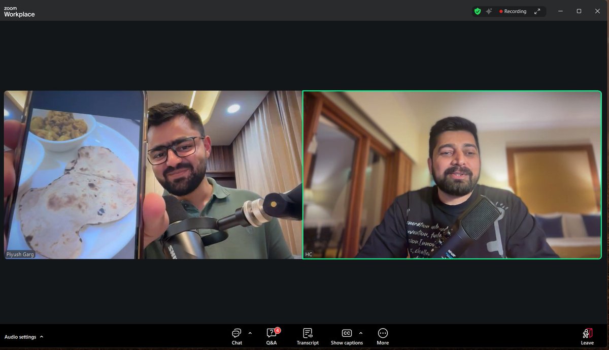Expand the Chat options caret

tap(250, 333)
